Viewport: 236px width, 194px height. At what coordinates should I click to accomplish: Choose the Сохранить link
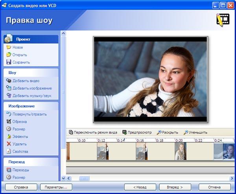point(21,62)
